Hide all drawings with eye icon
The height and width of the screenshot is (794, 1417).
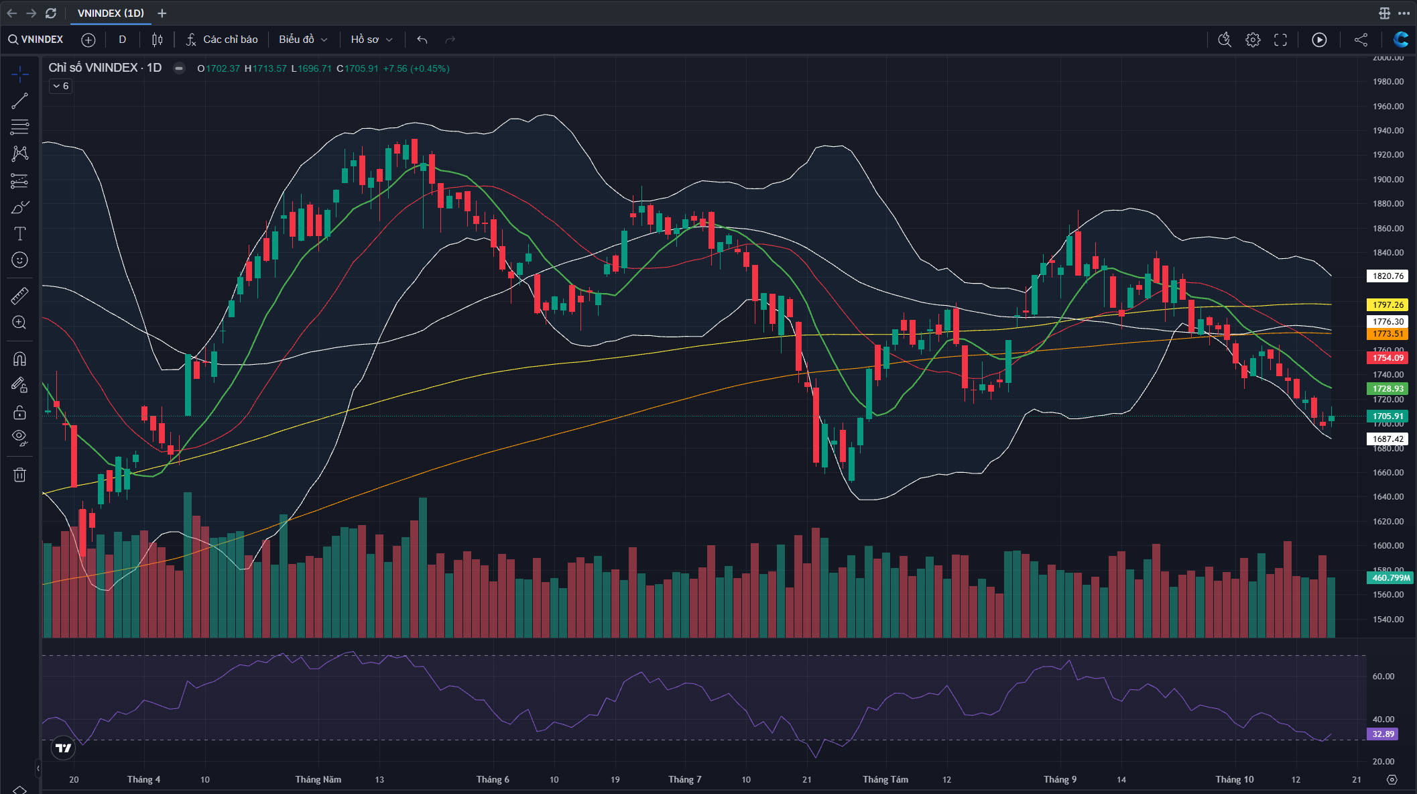click(20, 439)
